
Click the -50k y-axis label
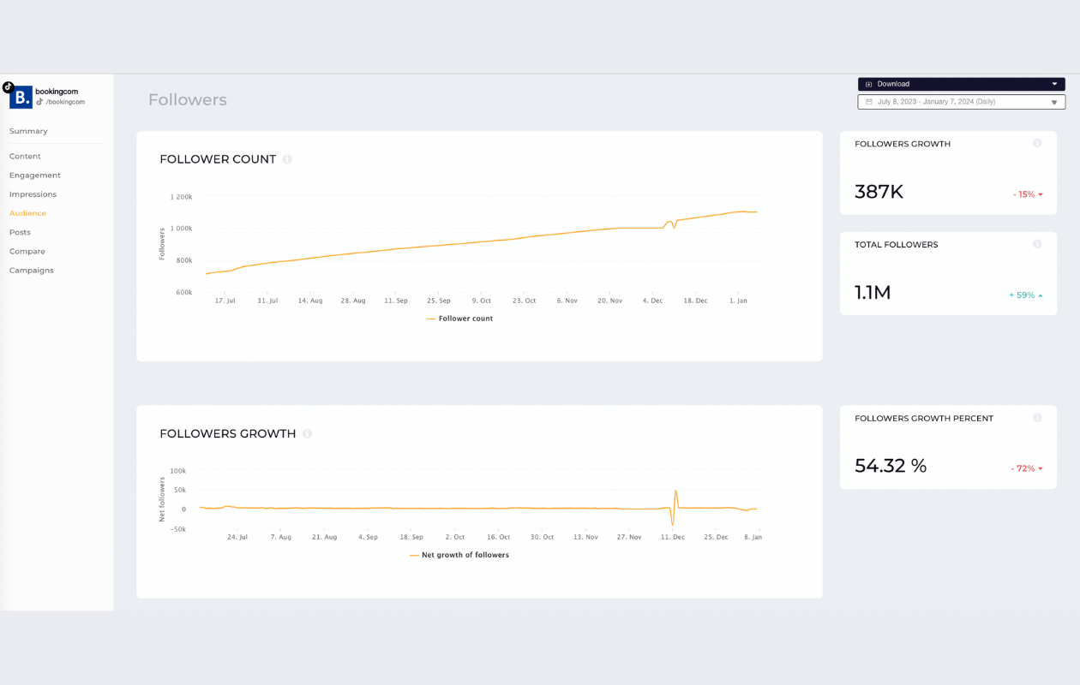177,529
